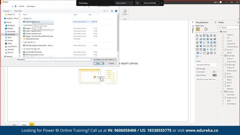Expand the Filters pane
Screen dimensions: 240x135
(193, 22)
